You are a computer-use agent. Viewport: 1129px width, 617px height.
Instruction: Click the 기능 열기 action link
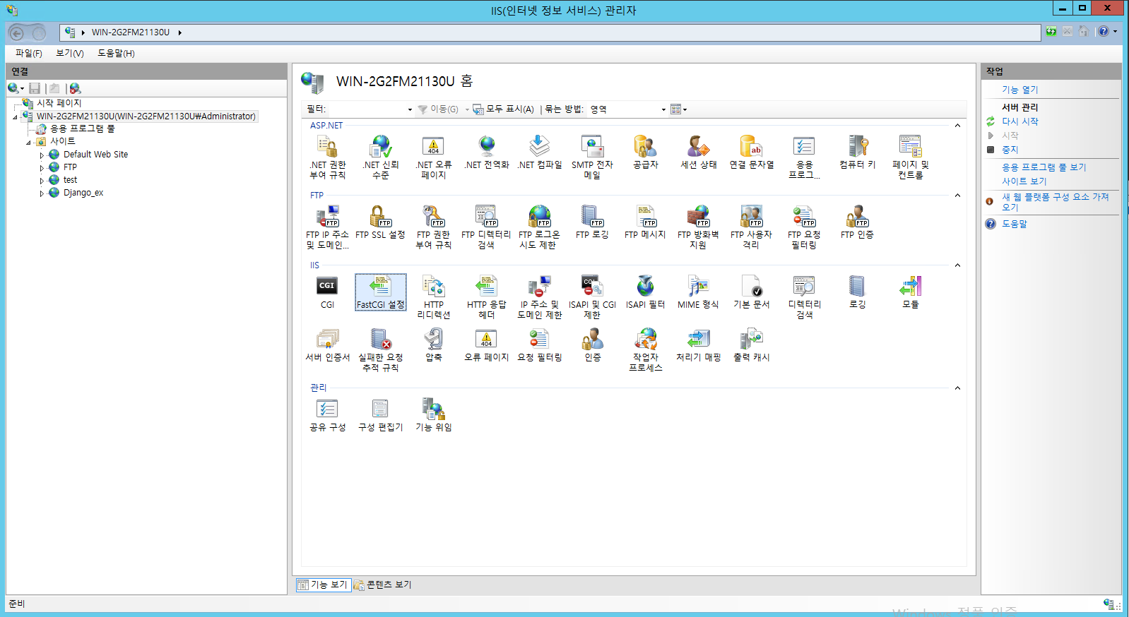[x=1020, y=90]
